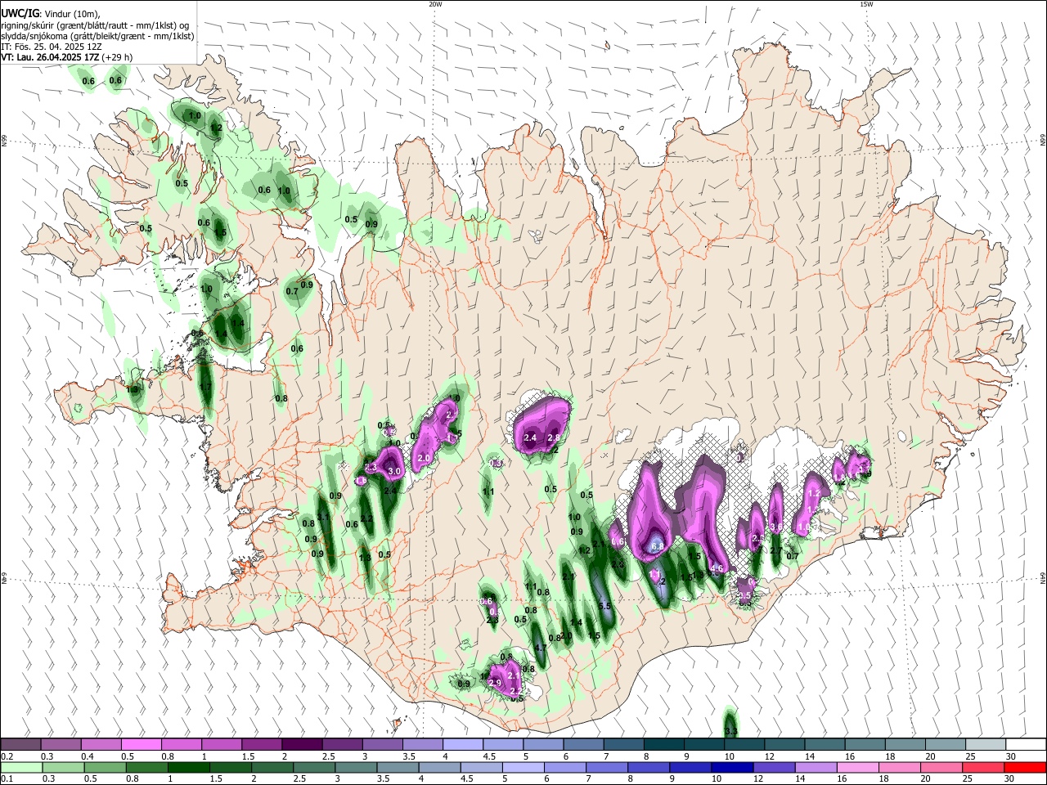
Task: Click the white 30 swatch in the top legend row
Action: (x=1026, y=744)
